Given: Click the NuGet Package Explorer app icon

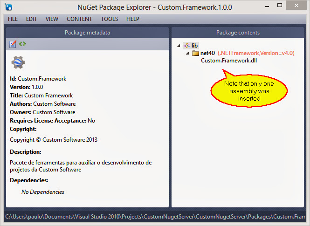Looking at the screenshot, I should pyautogui.click(x=8, y=7).
